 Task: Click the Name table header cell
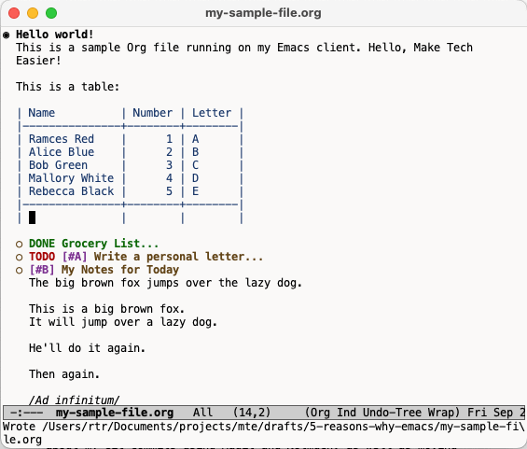click(x=42, y=113)
